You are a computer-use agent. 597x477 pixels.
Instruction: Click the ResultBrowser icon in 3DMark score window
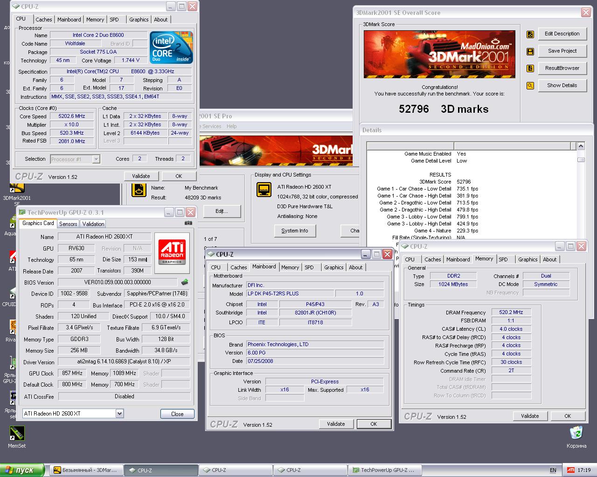coord(530,68)
